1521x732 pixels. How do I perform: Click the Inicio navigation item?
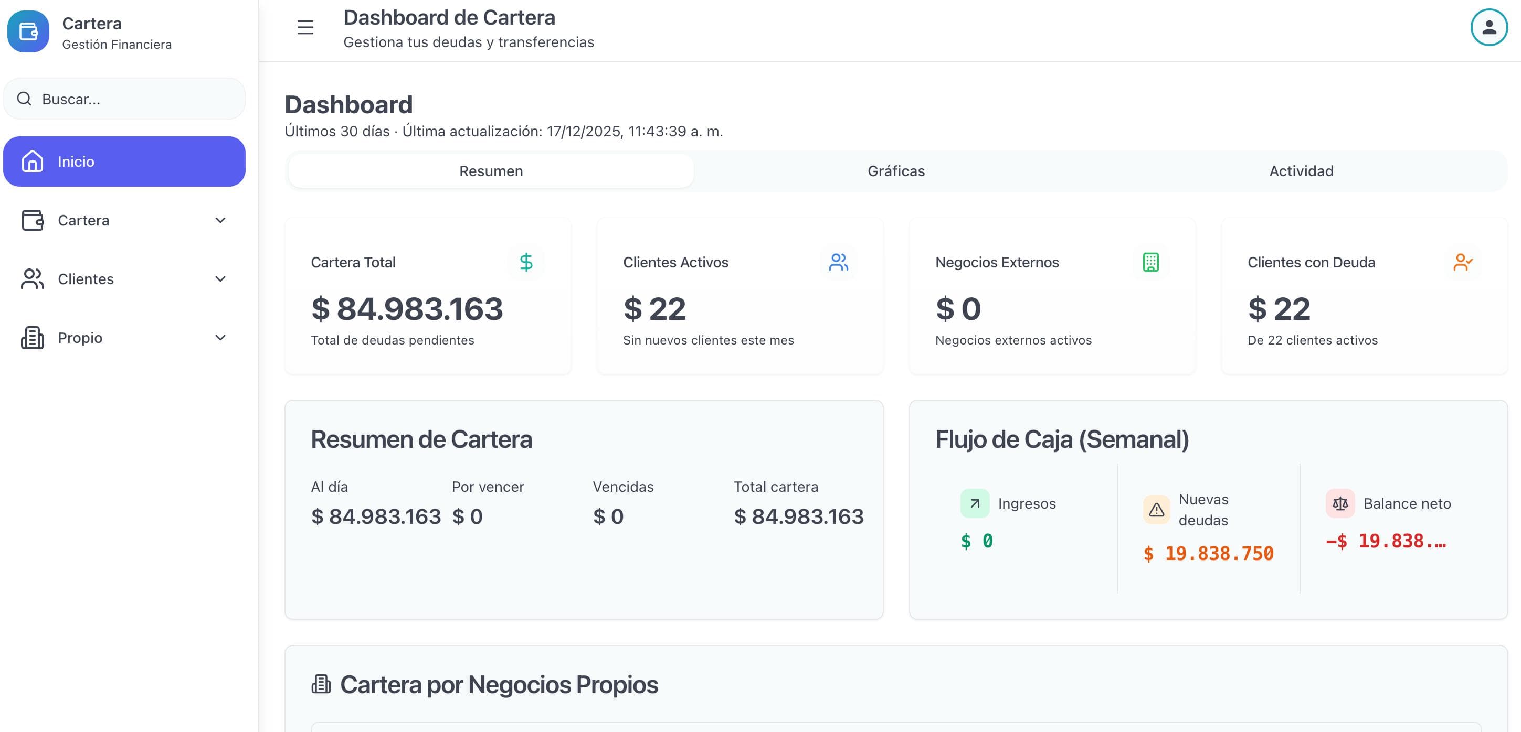pyautogui.click(x=124, y=161)
